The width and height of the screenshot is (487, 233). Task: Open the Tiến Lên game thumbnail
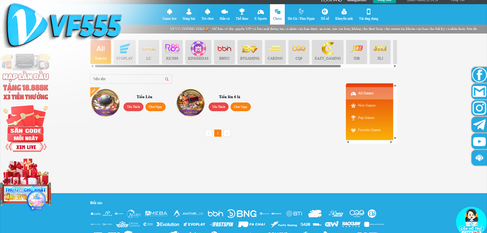(105, 103)
